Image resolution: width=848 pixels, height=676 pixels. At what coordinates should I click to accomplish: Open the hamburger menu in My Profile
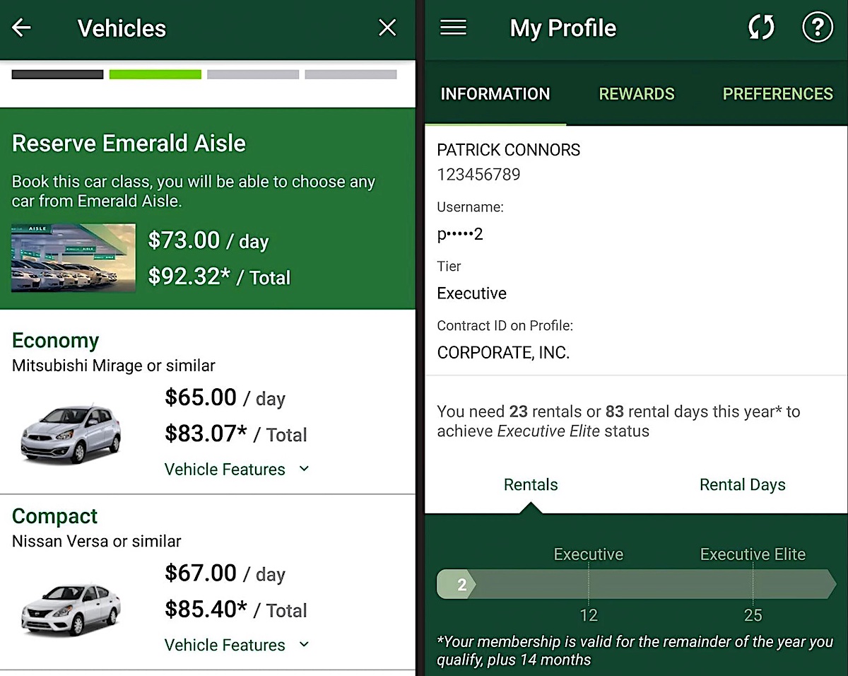coord(453,28)
